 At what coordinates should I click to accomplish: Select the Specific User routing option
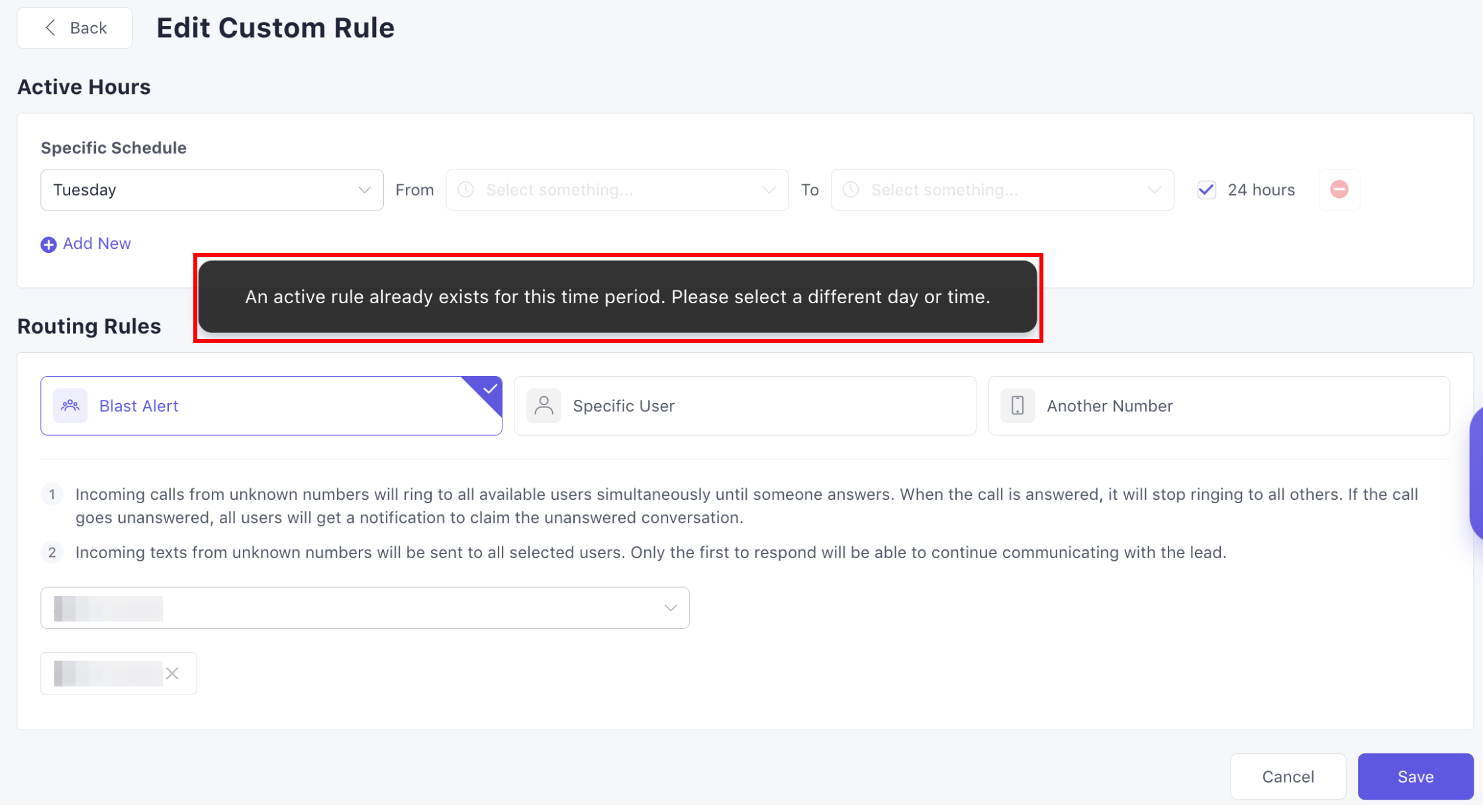[745, 406]
